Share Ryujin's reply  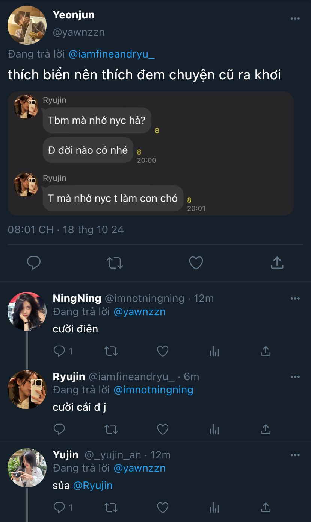[266, 429]
